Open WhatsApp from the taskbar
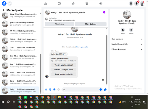The width and height of the screenshot is (148, 109). pyautogui.click(x=25, y=97)
